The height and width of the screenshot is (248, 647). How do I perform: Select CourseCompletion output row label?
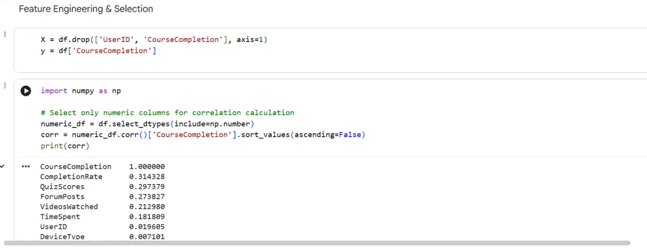coord(76,167)
